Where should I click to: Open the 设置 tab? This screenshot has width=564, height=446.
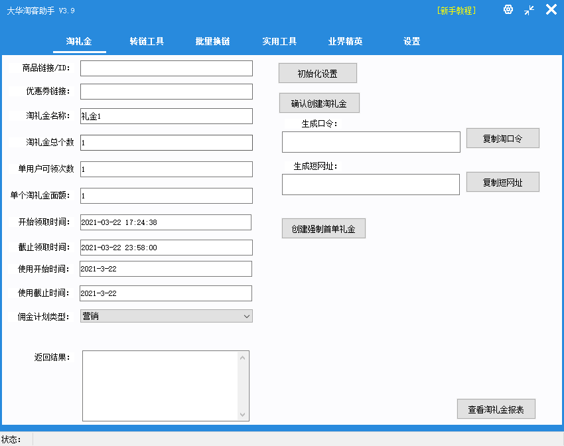412,41
